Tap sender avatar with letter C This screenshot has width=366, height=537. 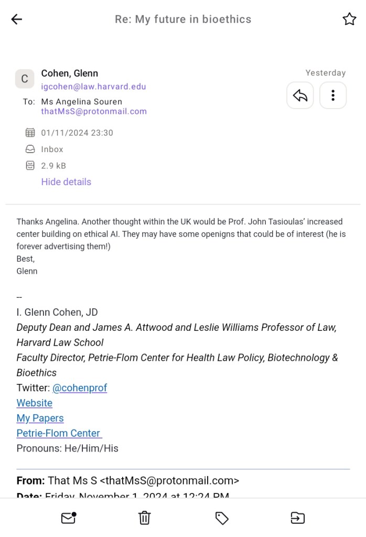(x=25, y=79)
